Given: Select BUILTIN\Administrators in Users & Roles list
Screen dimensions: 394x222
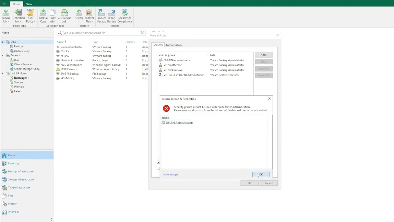Looking at the screenshot, I should [205, 60].
